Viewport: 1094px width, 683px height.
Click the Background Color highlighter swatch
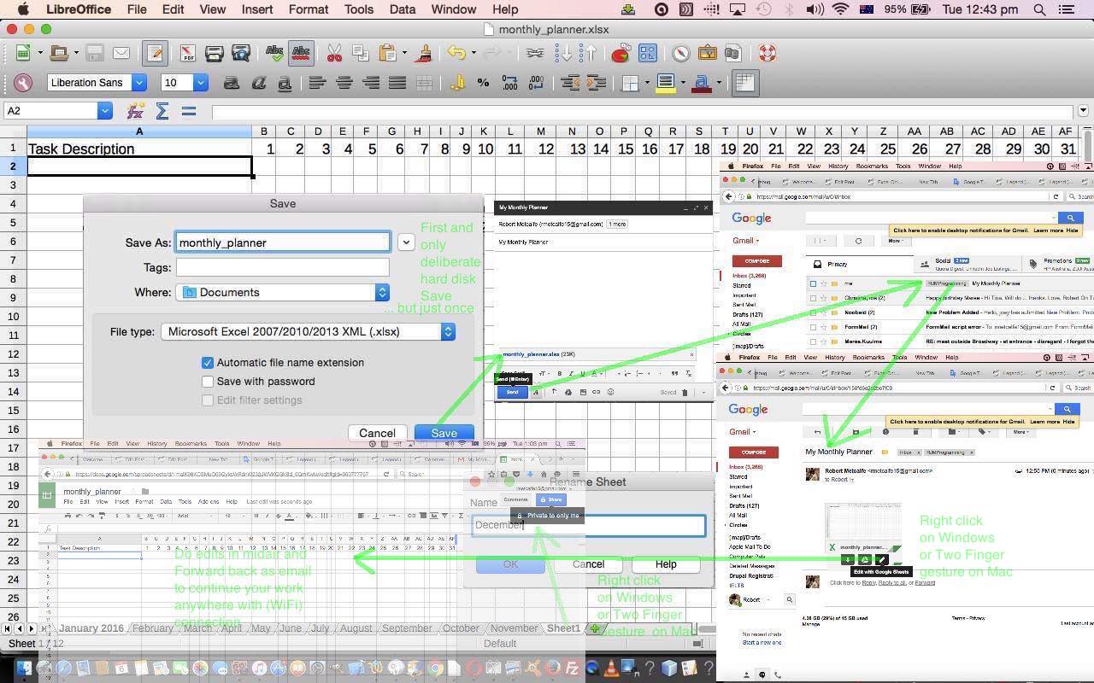(666, 83)
